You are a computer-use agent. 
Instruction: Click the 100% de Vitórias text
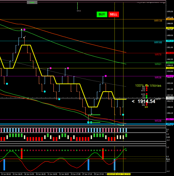(x=148, y=86)
